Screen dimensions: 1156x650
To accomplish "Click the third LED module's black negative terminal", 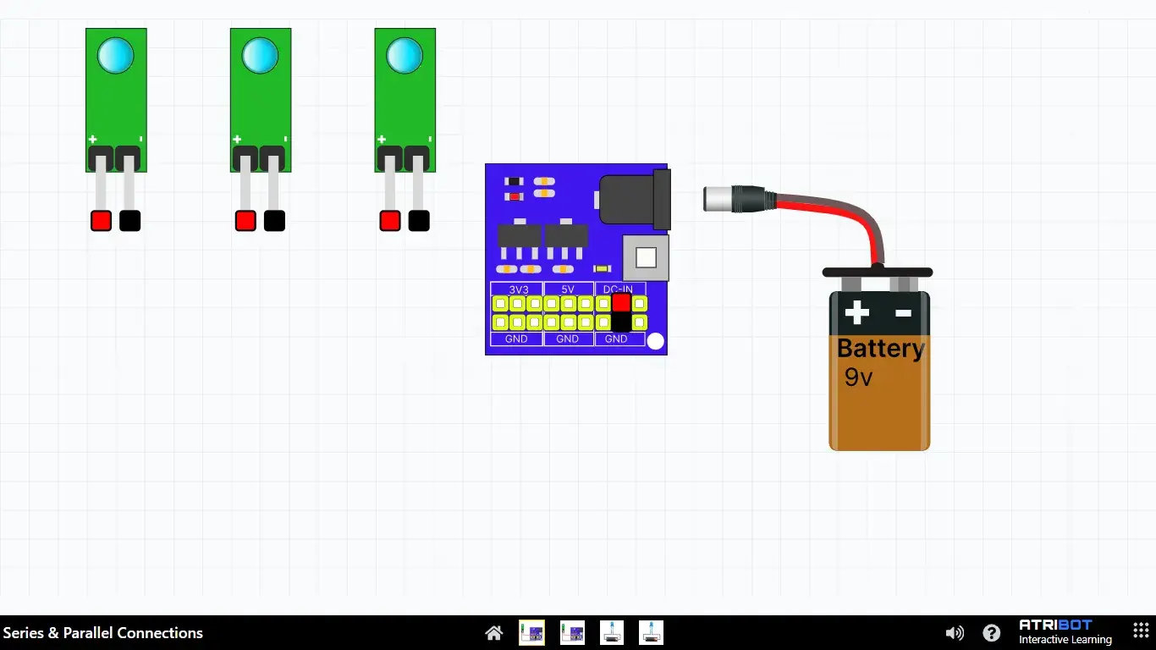I will [x=419, y=221].
